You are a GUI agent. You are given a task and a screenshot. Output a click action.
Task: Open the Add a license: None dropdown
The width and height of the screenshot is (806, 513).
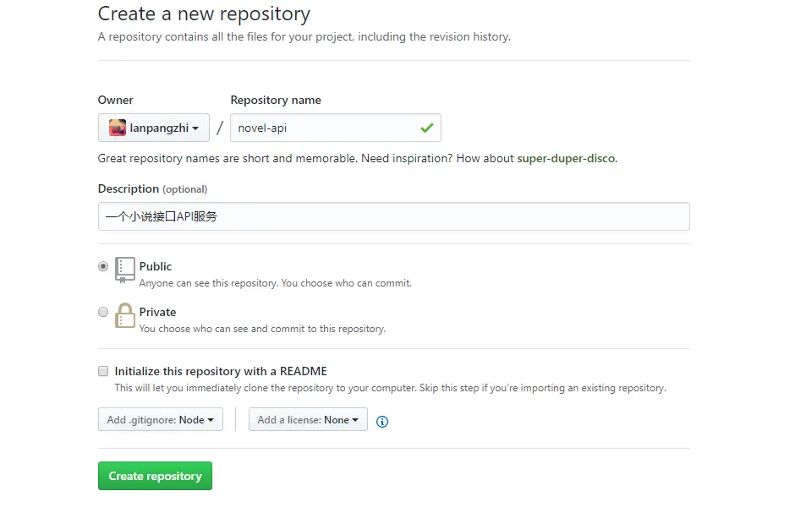[x=308, y=420]
